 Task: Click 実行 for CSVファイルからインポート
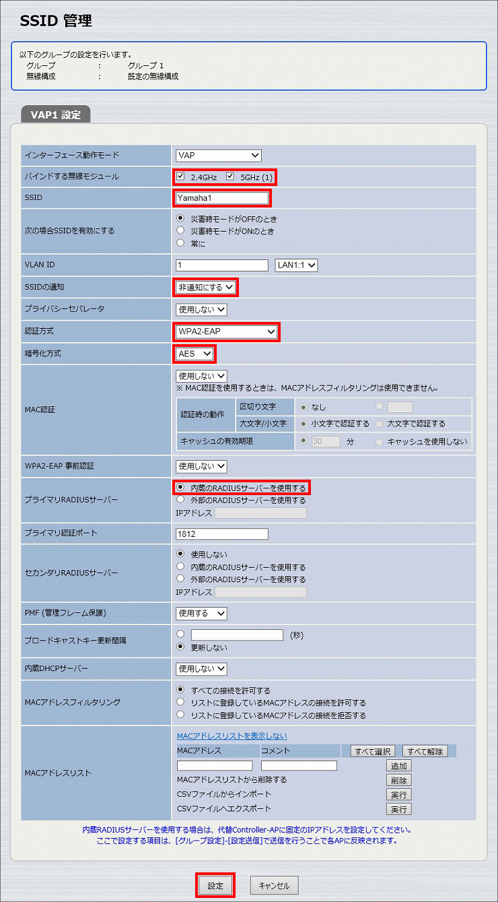(398, 795)
